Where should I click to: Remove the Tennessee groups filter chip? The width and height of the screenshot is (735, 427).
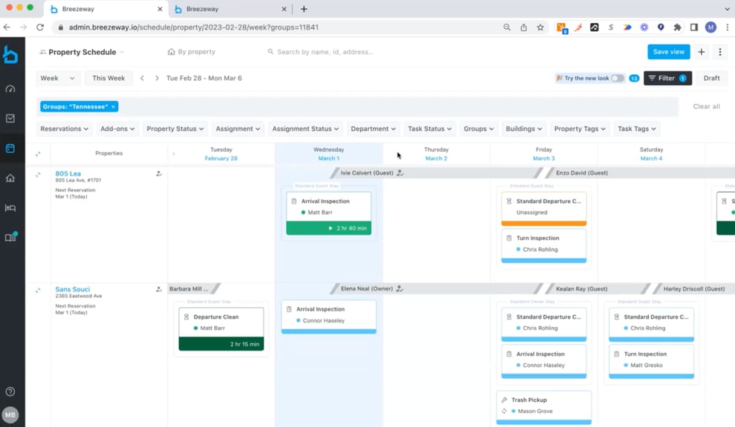coord(113,106)
